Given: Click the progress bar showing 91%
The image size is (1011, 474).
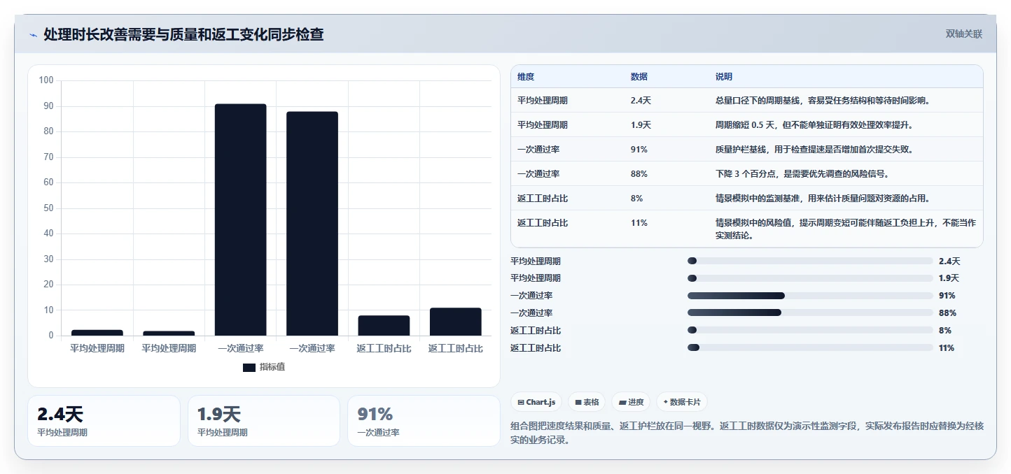Looking at the screenshot, I should [810, 296].
